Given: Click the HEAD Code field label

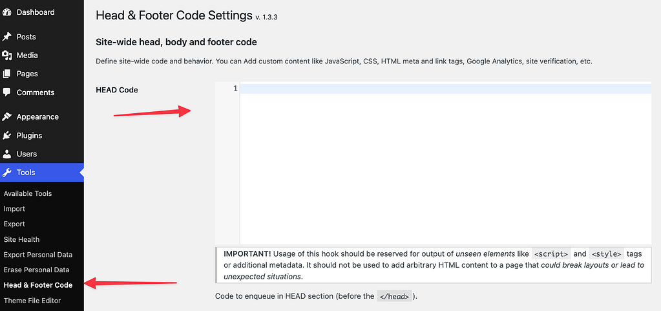Looking at the screenshot, I should tap(117, 90).
